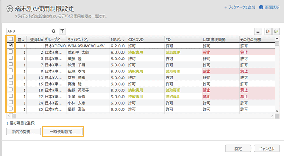Open the list view options icon
Image resolution: width=284 pixels, height=156 pixels.
pos(258,31)
